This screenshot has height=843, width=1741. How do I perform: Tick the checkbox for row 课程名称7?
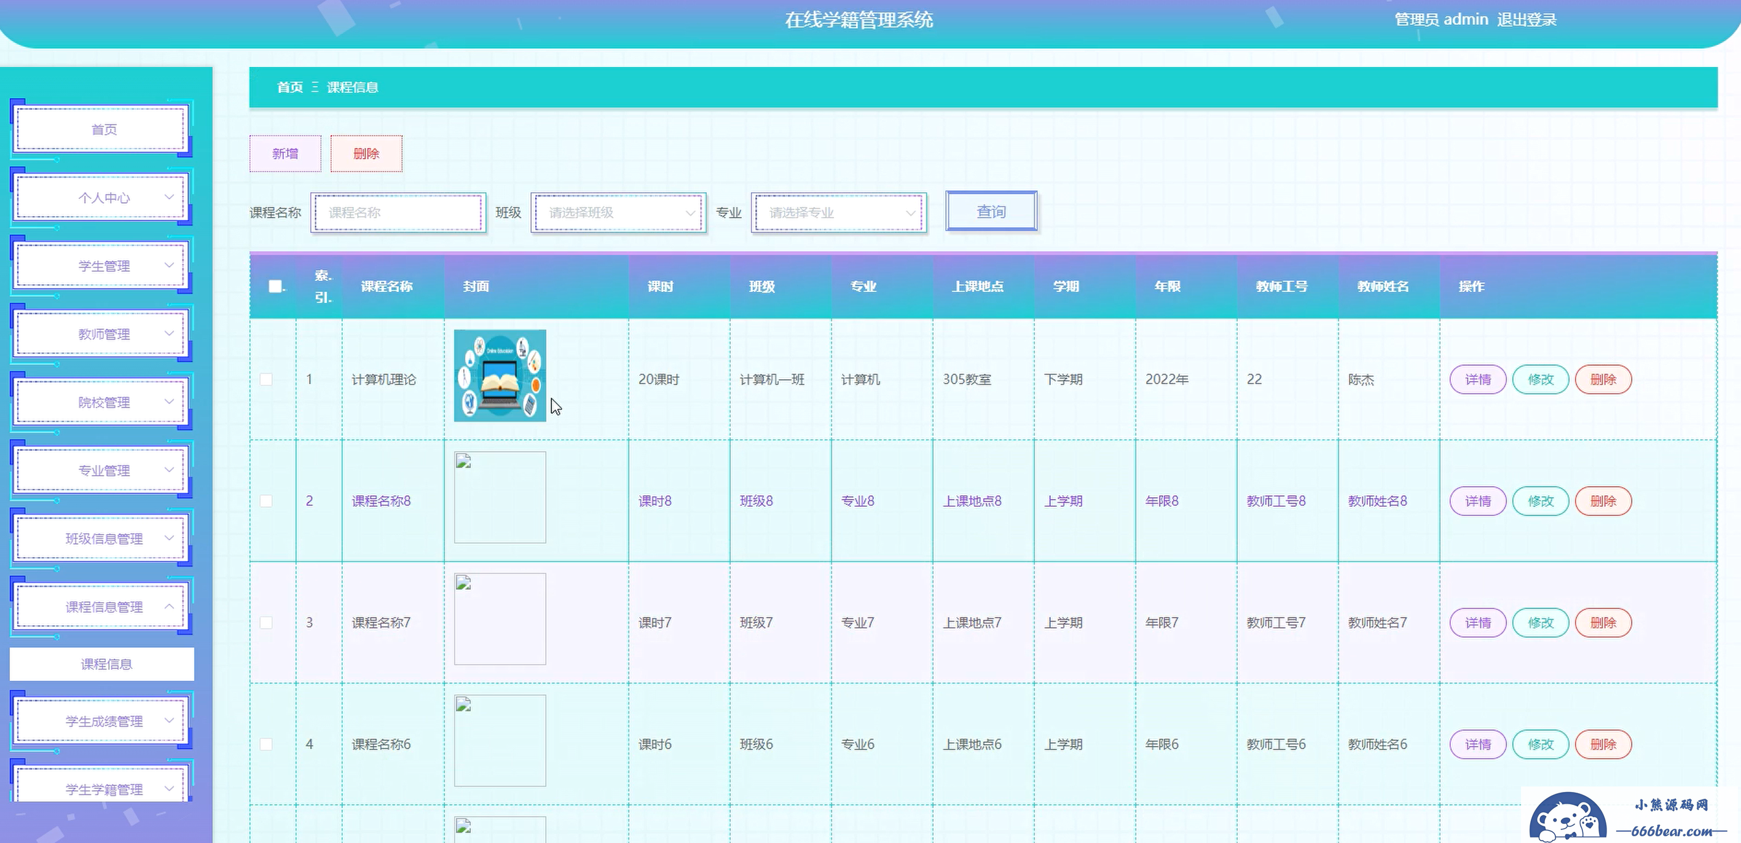266,623
